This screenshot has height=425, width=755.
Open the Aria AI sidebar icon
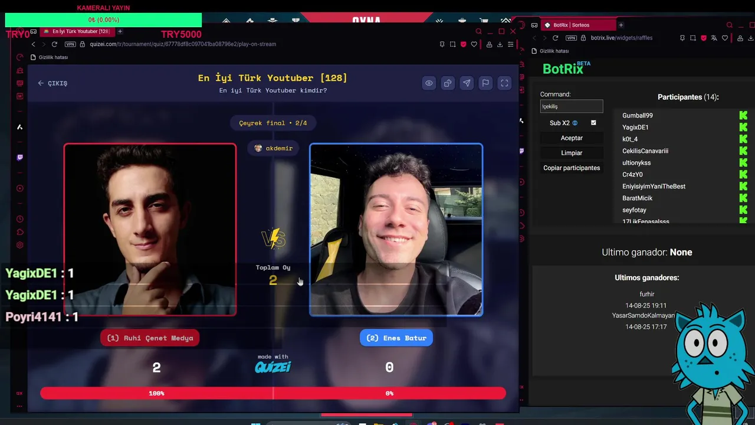click(x=19, y=127)
